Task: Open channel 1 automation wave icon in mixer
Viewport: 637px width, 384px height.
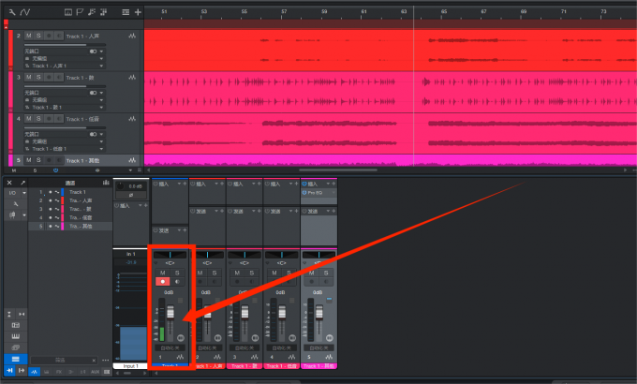Action: 180,357
